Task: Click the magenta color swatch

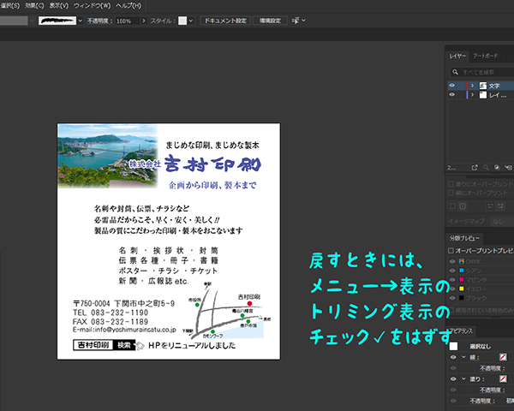Action: (462, 280)
